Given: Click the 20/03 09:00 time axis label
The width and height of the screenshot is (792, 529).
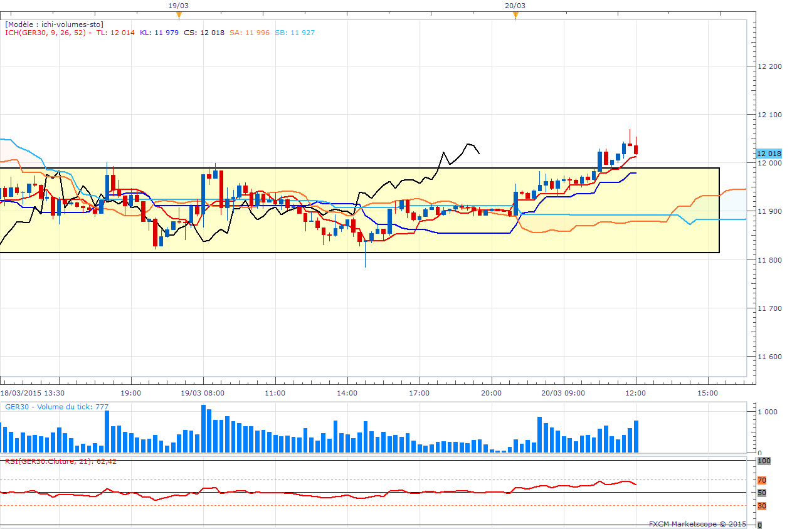Looking at the screenshot, I should point(564,393).
